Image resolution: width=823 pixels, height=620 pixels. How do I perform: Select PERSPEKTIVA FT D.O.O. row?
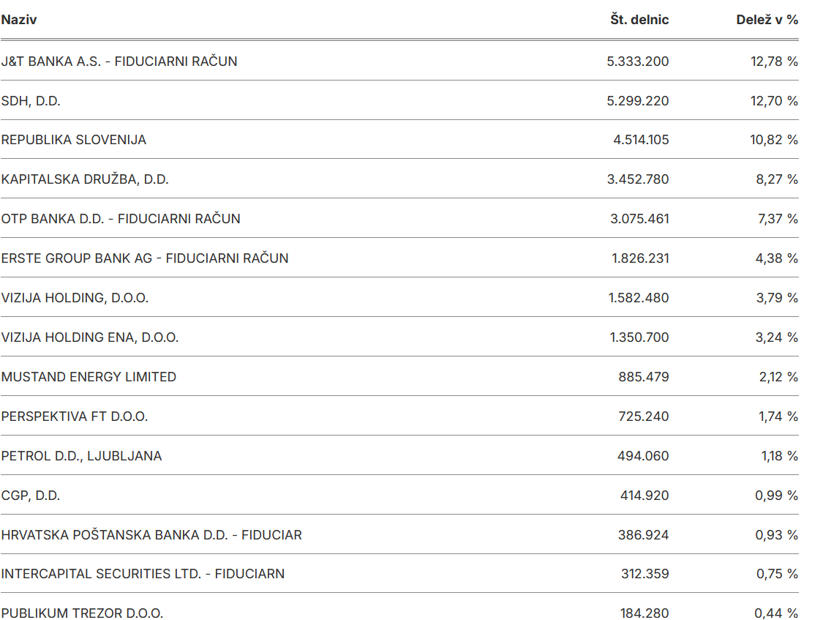pyautogui.click(x=399, y=417)
